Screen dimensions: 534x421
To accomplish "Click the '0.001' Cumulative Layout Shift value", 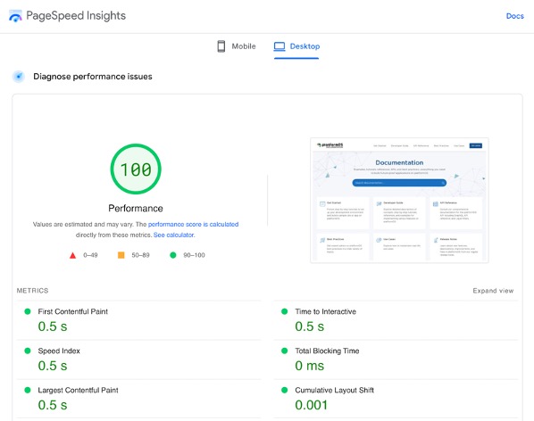I will coord(312,405).
